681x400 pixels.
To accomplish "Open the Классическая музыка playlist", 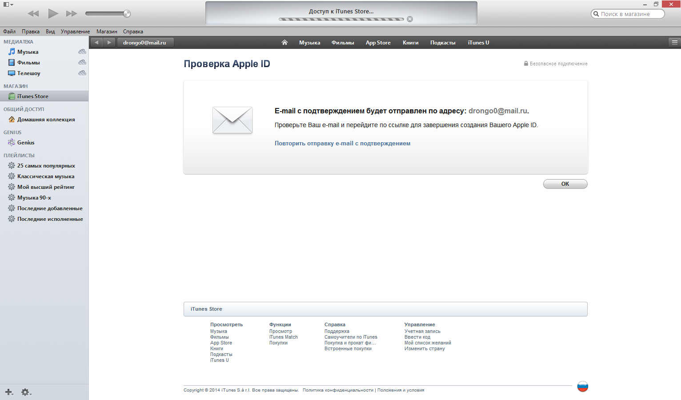I will coord(46,176).
